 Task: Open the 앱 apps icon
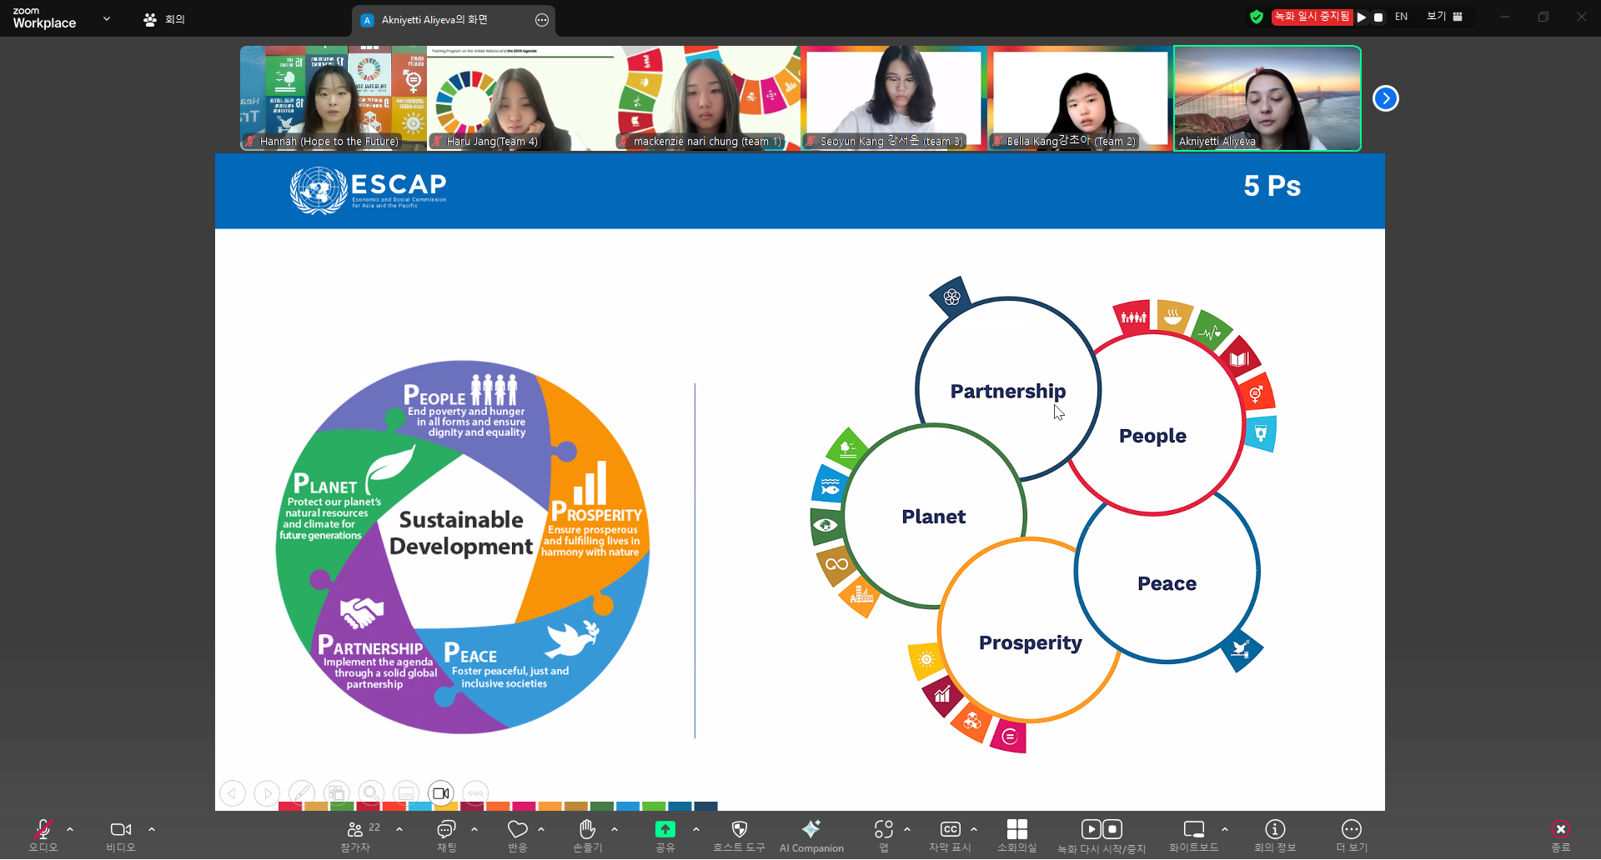click(884, 836)
